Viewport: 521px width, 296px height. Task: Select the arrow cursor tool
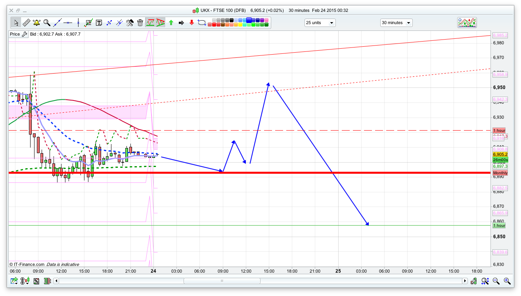(x=16, y=23)
